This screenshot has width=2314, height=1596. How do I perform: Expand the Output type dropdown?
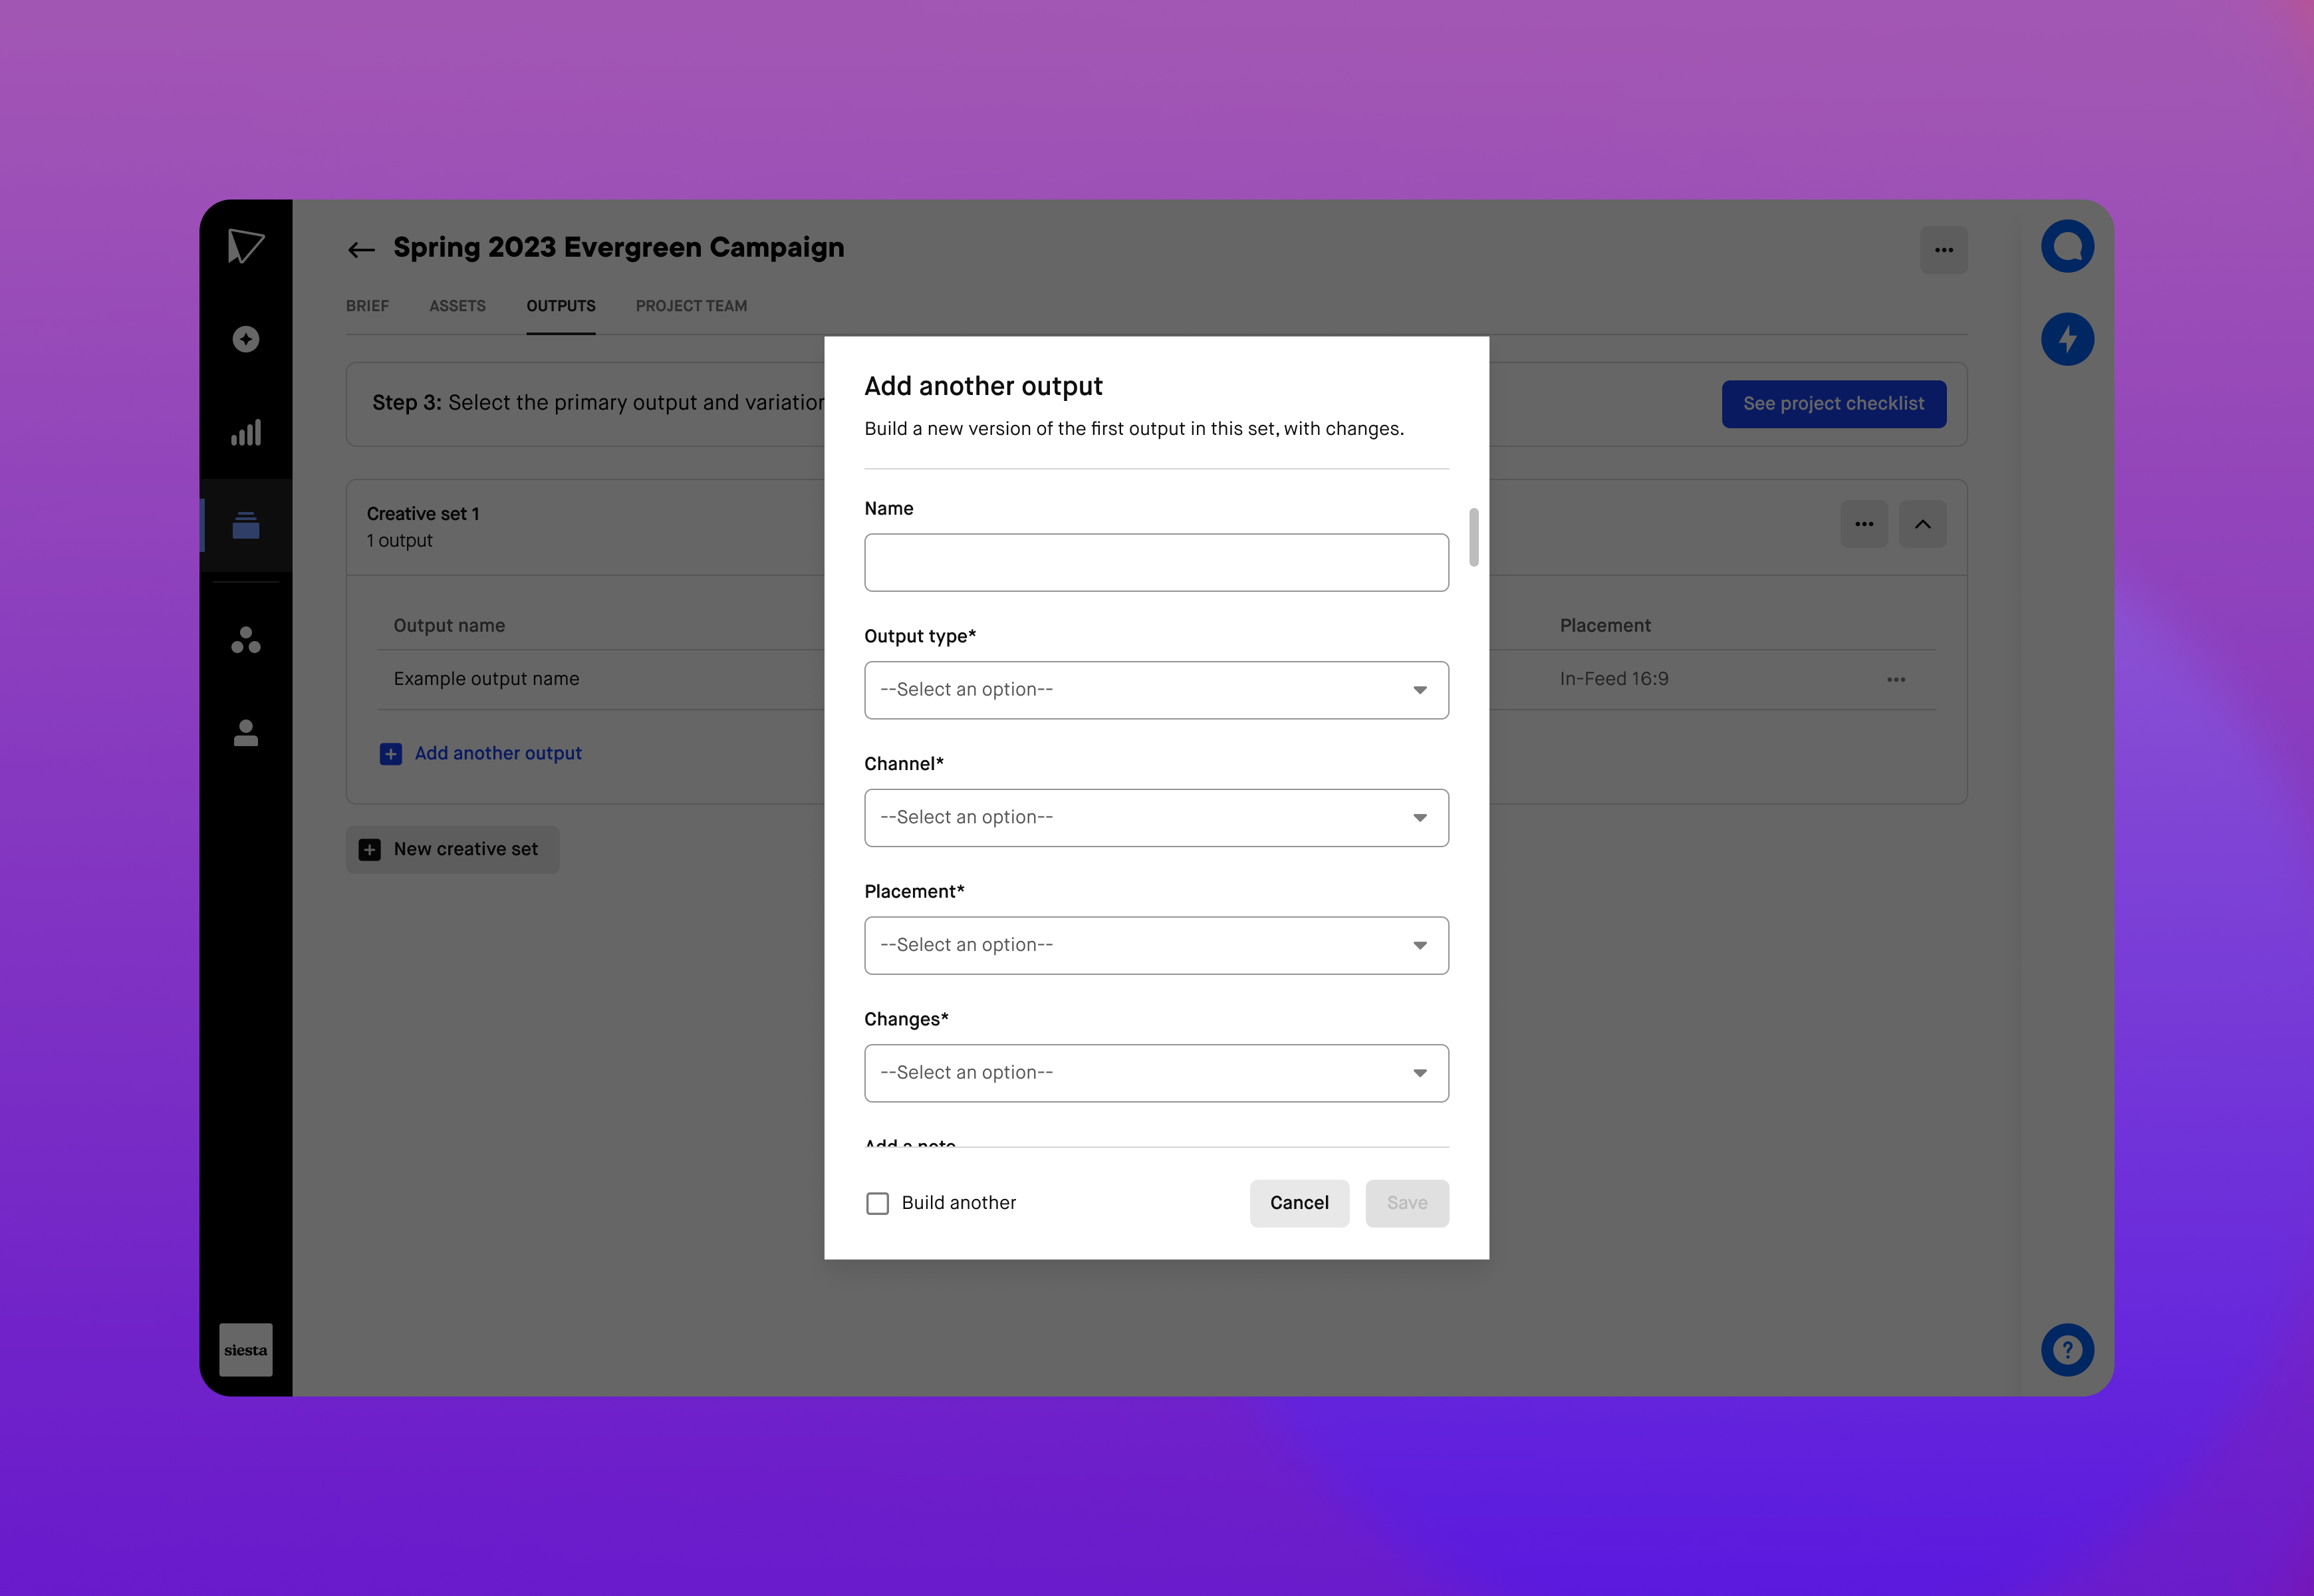click(1155, 687)
